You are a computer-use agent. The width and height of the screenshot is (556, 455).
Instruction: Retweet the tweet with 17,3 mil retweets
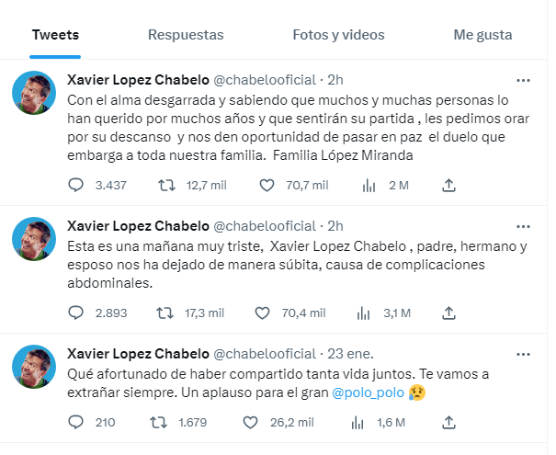tap(167, 313)
